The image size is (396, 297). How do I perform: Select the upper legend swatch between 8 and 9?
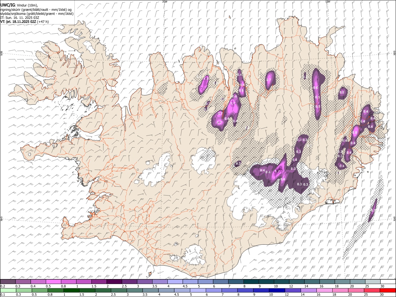click(251, 282)
